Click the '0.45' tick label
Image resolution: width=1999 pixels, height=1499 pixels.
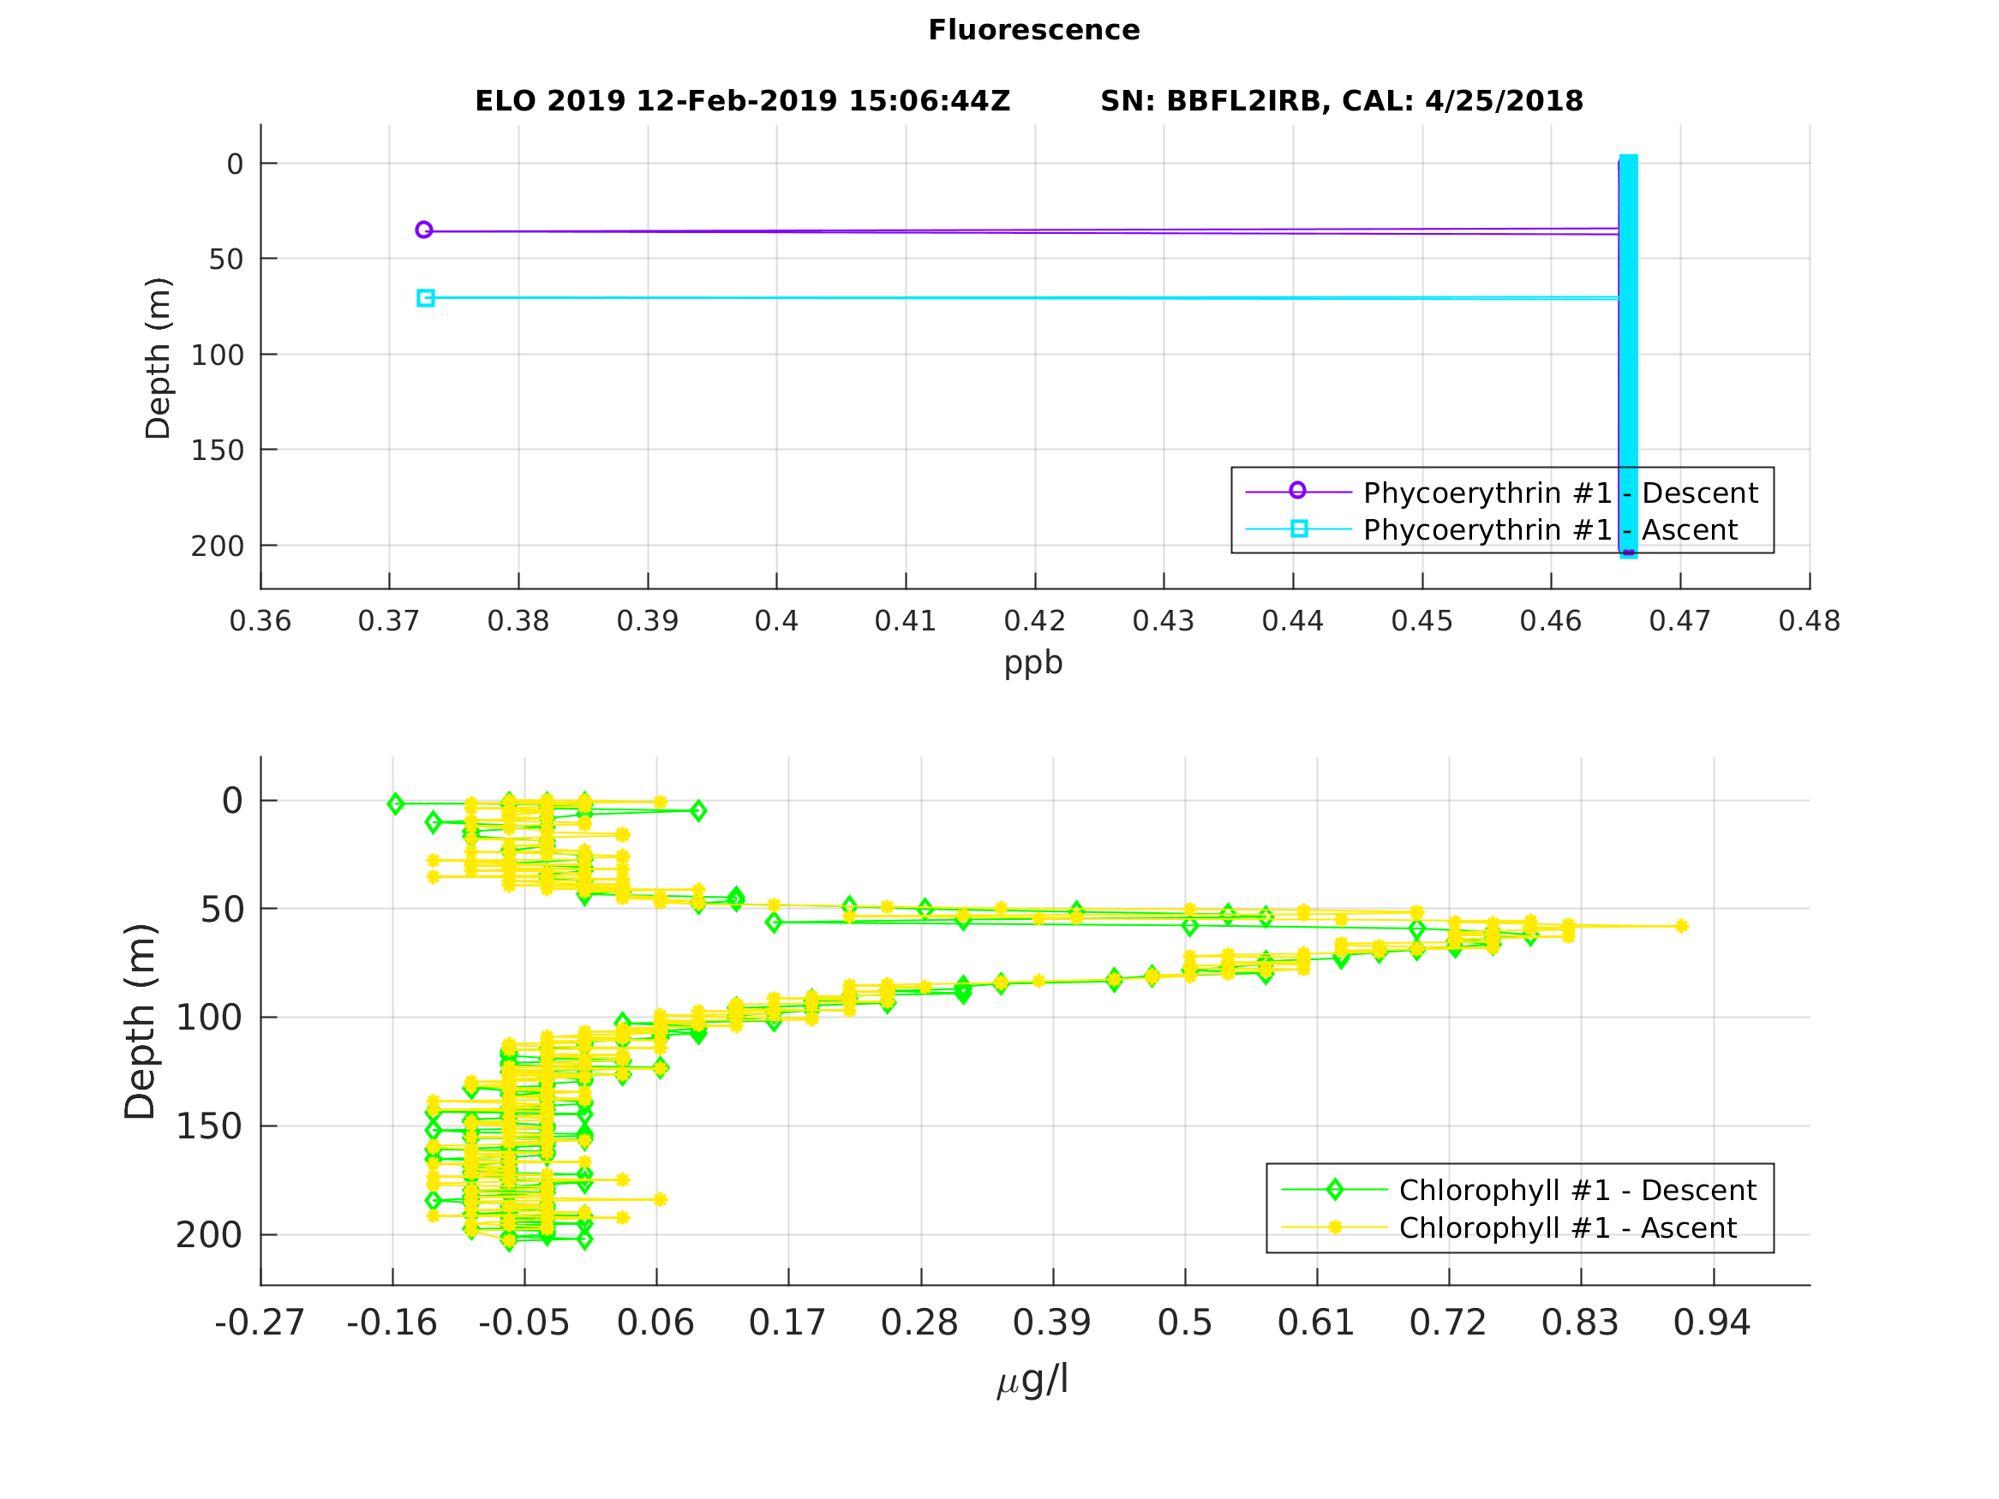(x=1422, y=622)
